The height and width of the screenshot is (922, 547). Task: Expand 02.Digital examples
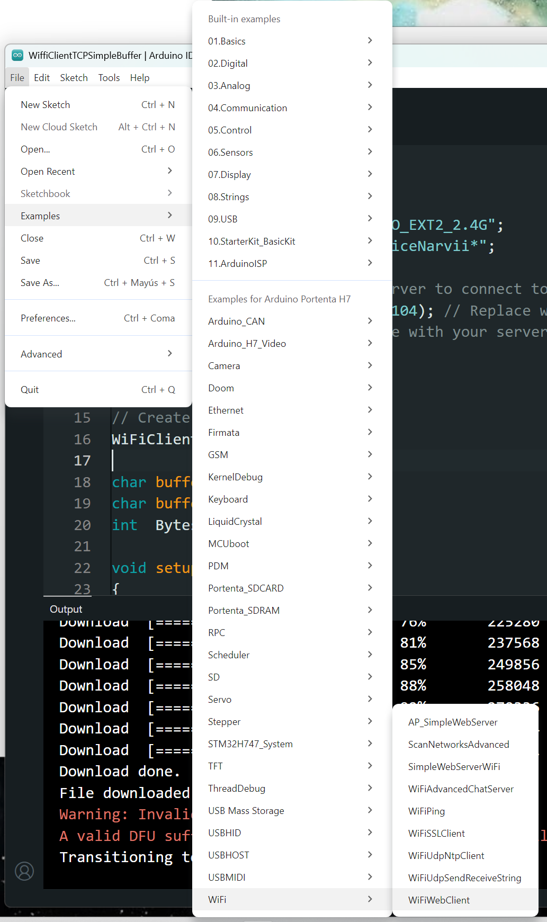(292, 64)
